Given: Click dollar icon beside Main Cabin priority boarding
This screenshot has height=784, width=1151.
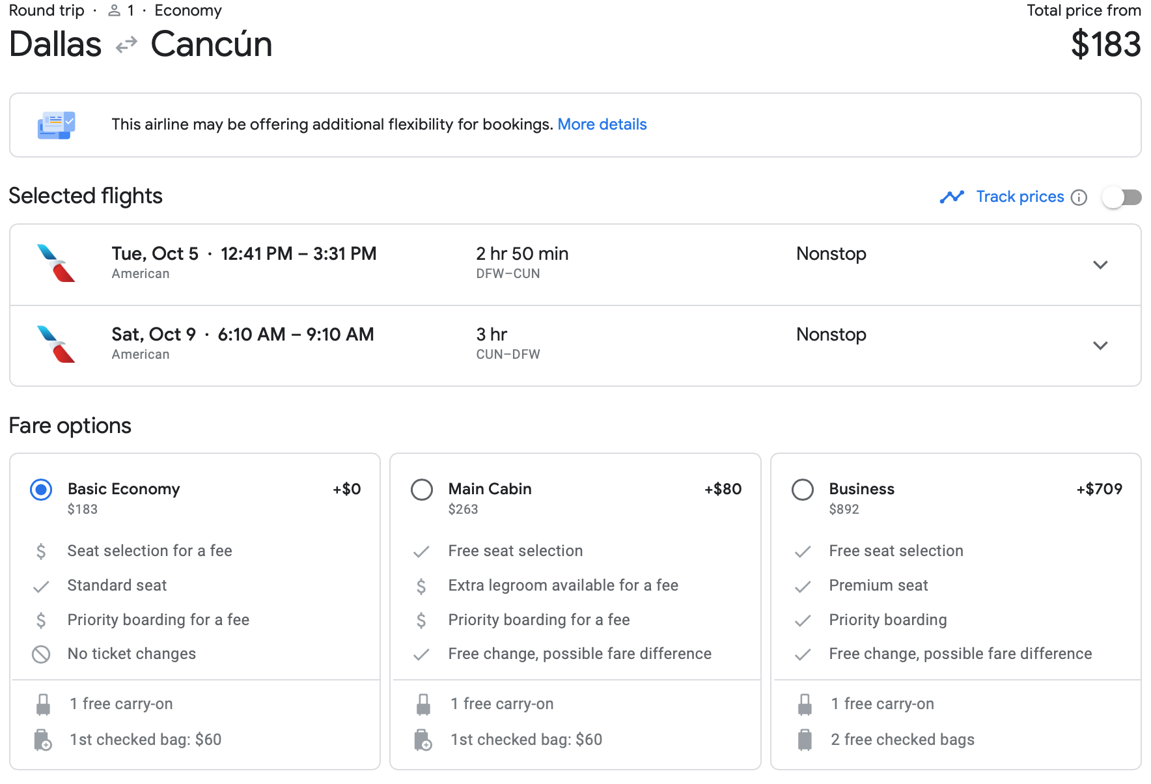Looking at the screenshot, I should (x=421, y=621).
